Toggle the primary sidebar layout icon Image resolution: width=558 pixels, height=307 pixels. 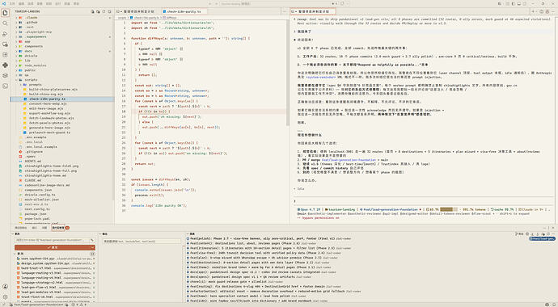514,3
